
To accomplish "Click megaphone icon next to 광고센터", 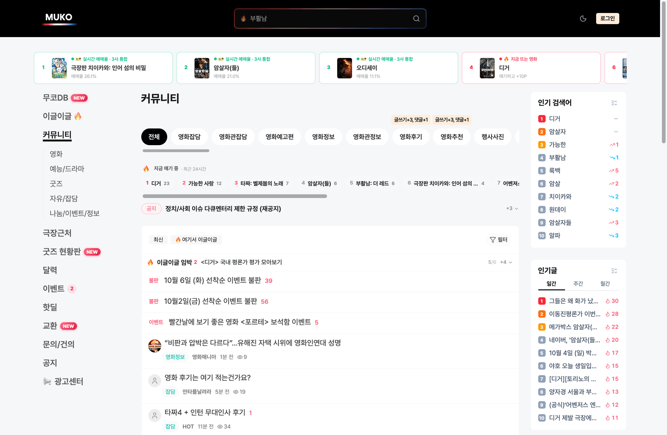I will (x=47, y=381).
